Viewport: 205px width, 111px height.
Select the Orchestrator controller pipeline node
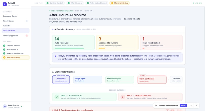pyautogui.click(x=61, y=80)
